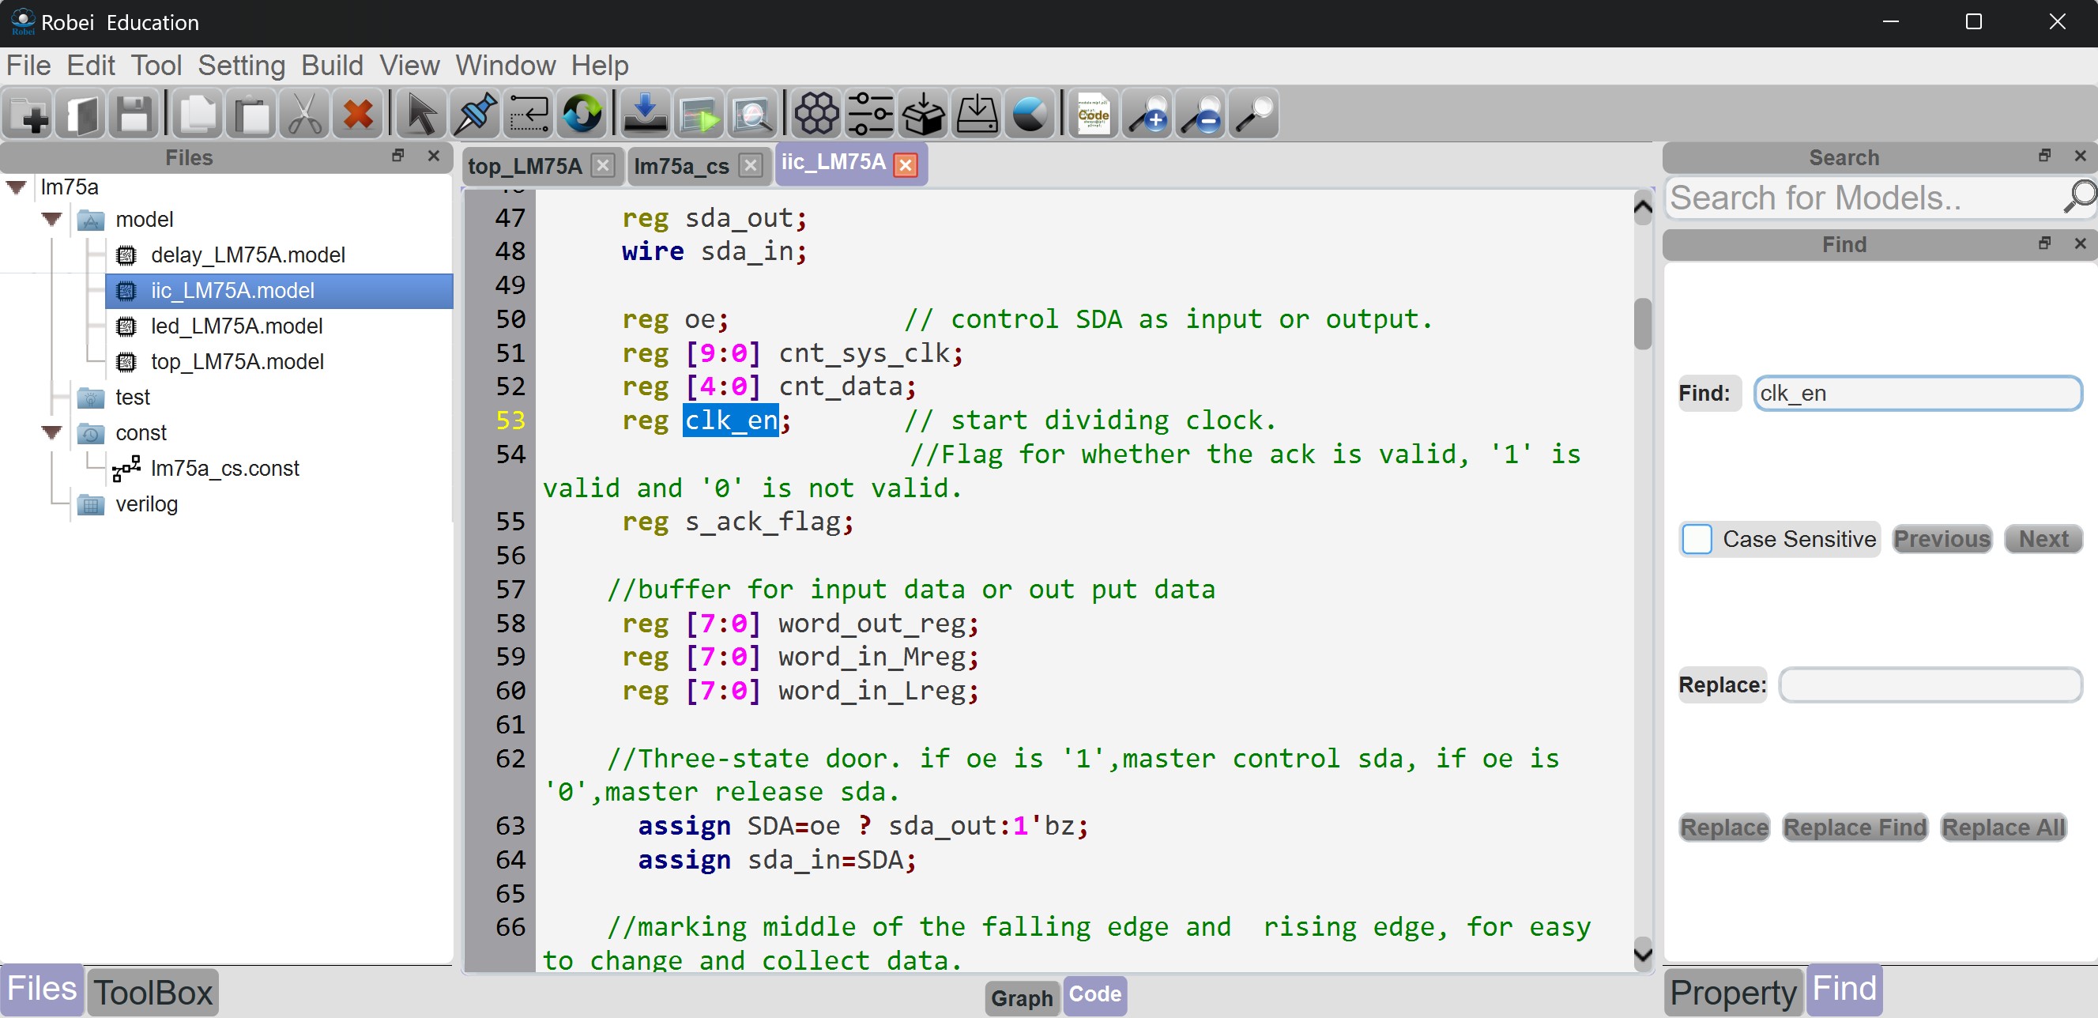Click the download arrow toolbar icon

point(645,114)
